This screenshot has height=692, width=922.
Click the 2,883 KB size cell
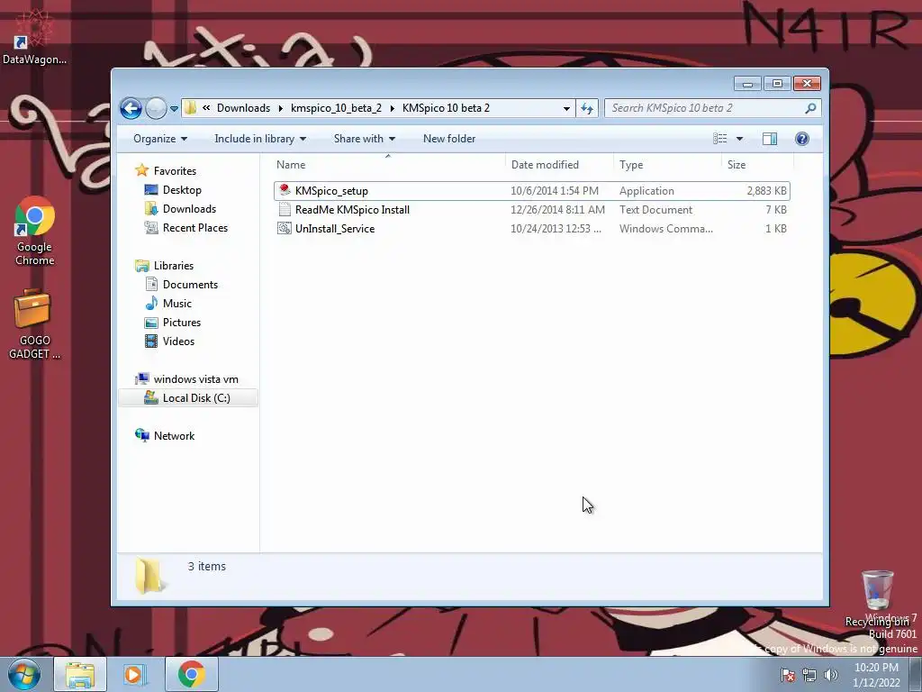(x=766, y=191)
